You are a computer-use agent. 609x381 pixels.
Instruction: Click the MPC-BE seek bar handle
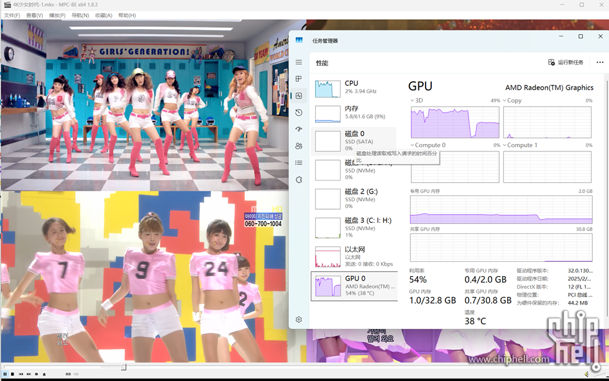point(124,367)
